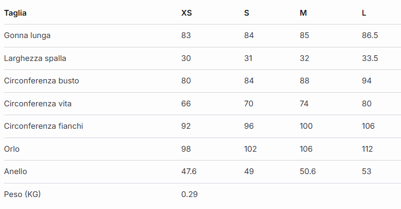Click the Circonferenza vita row label

tap(38, 104)
